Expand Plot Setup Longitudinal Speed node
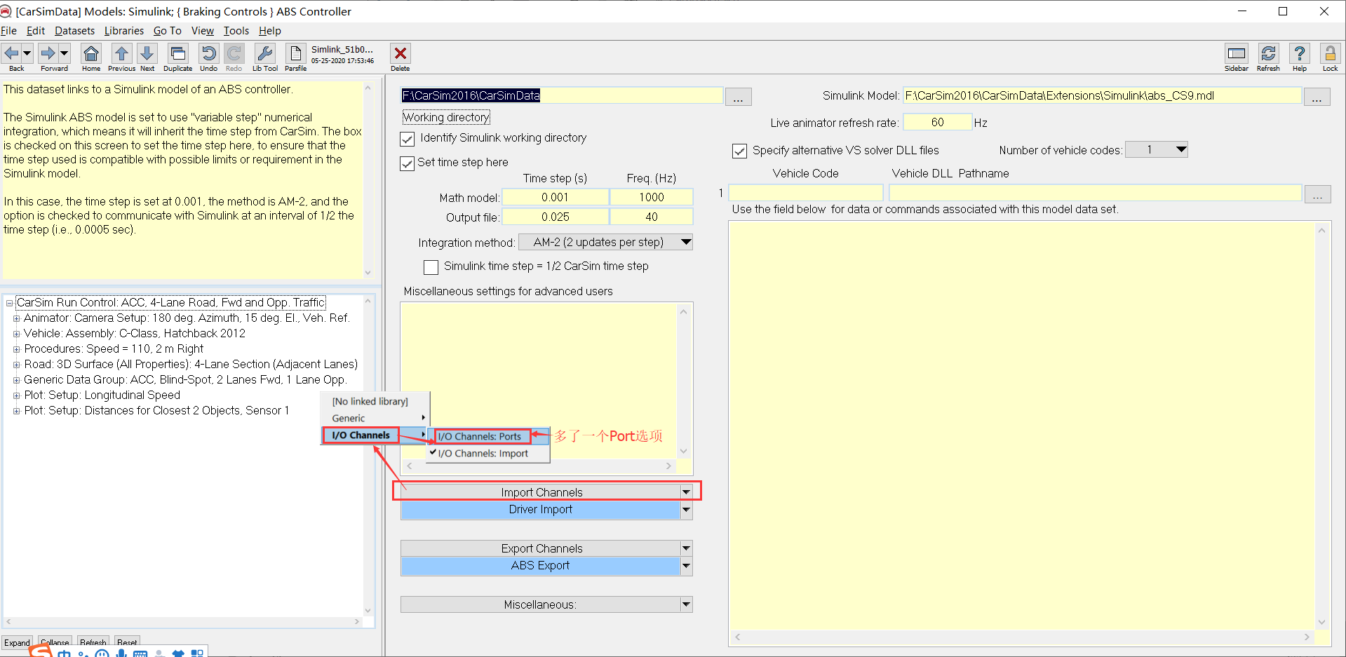This screenshot has width=1346, height=657. tap(17, 395)
